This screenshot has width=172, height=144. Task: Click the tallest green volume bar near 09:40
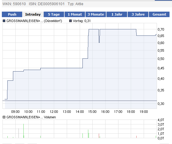coord(23,131)
